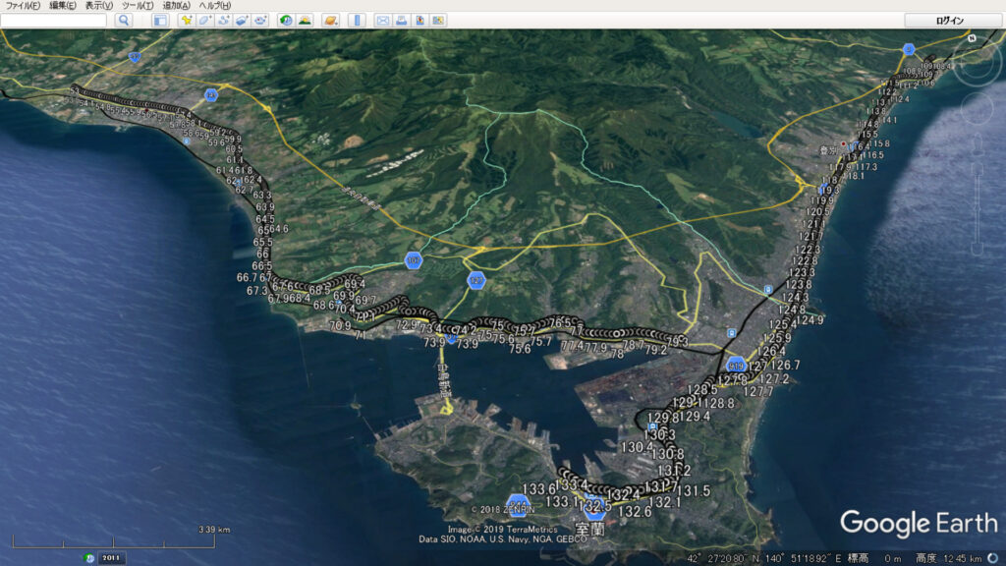Open the ツール(T) menu

click(136, 6)
